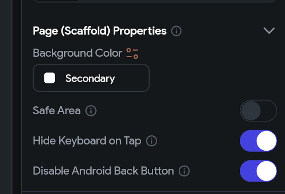Click the horizontal divider below the toggles
The width and height of the screenshot is (285, 194).
[x=154, y=191]
